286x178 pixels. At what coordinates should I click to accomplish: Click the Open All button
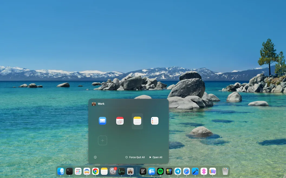pos(156,157)
